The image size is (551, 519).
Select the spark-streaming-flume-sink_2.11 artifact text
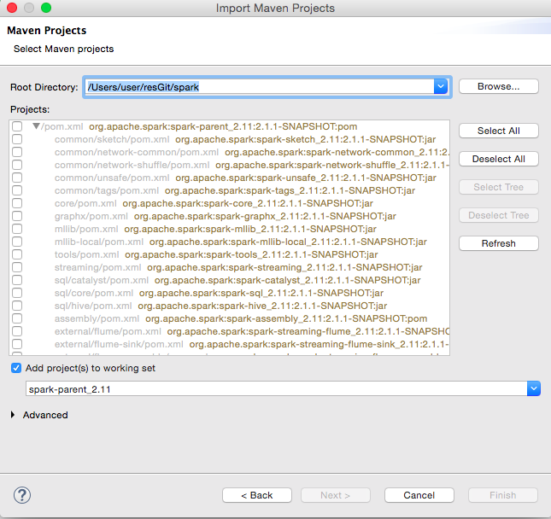tap(319, 345)
